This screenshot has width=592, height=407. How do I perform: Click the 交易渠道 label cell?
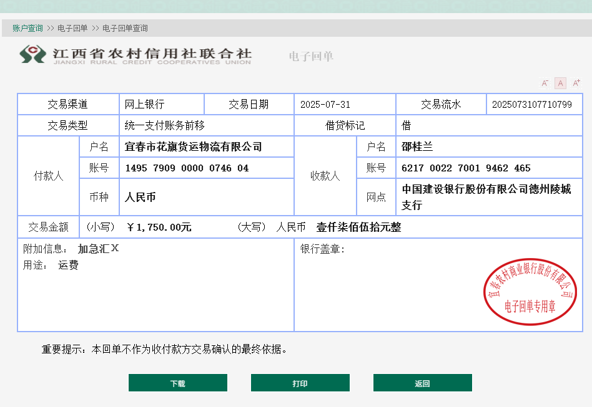(68, 104)
